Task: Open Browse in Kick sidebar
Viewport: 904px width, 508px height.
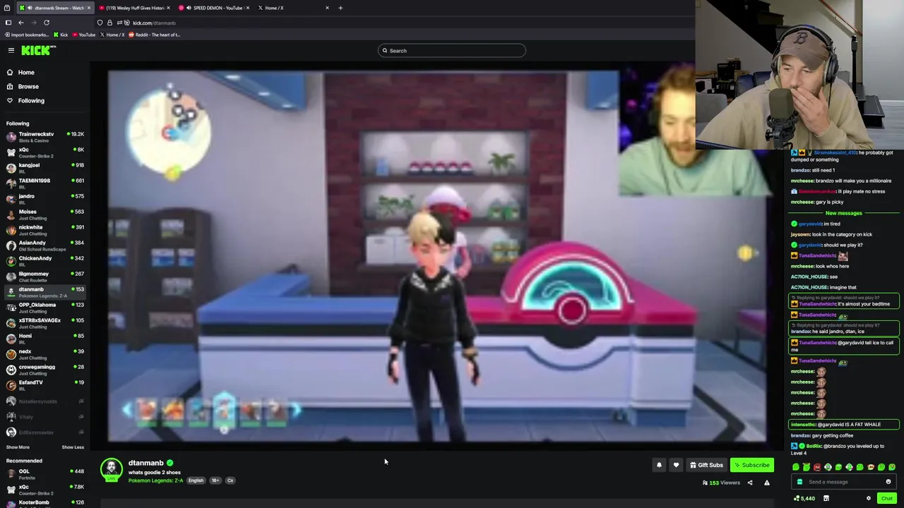Action: pyautogui.click(x=28, y=86)
